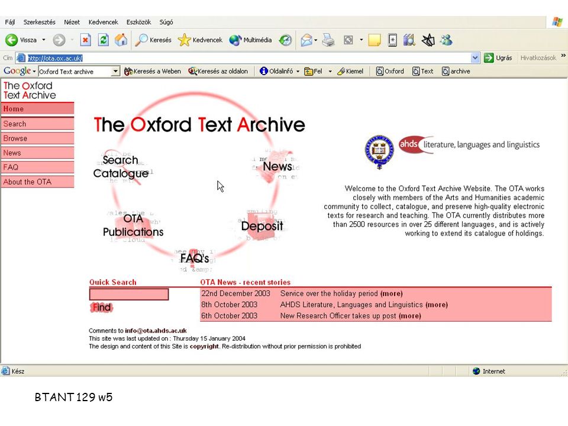Select sidebar News link
Screen dimensions: 568x426
(x=37, y=153)
